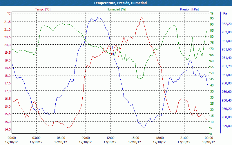Click the 930,60 pressure axis value
This screenshot has width=232, height=145.
[226, 92]
